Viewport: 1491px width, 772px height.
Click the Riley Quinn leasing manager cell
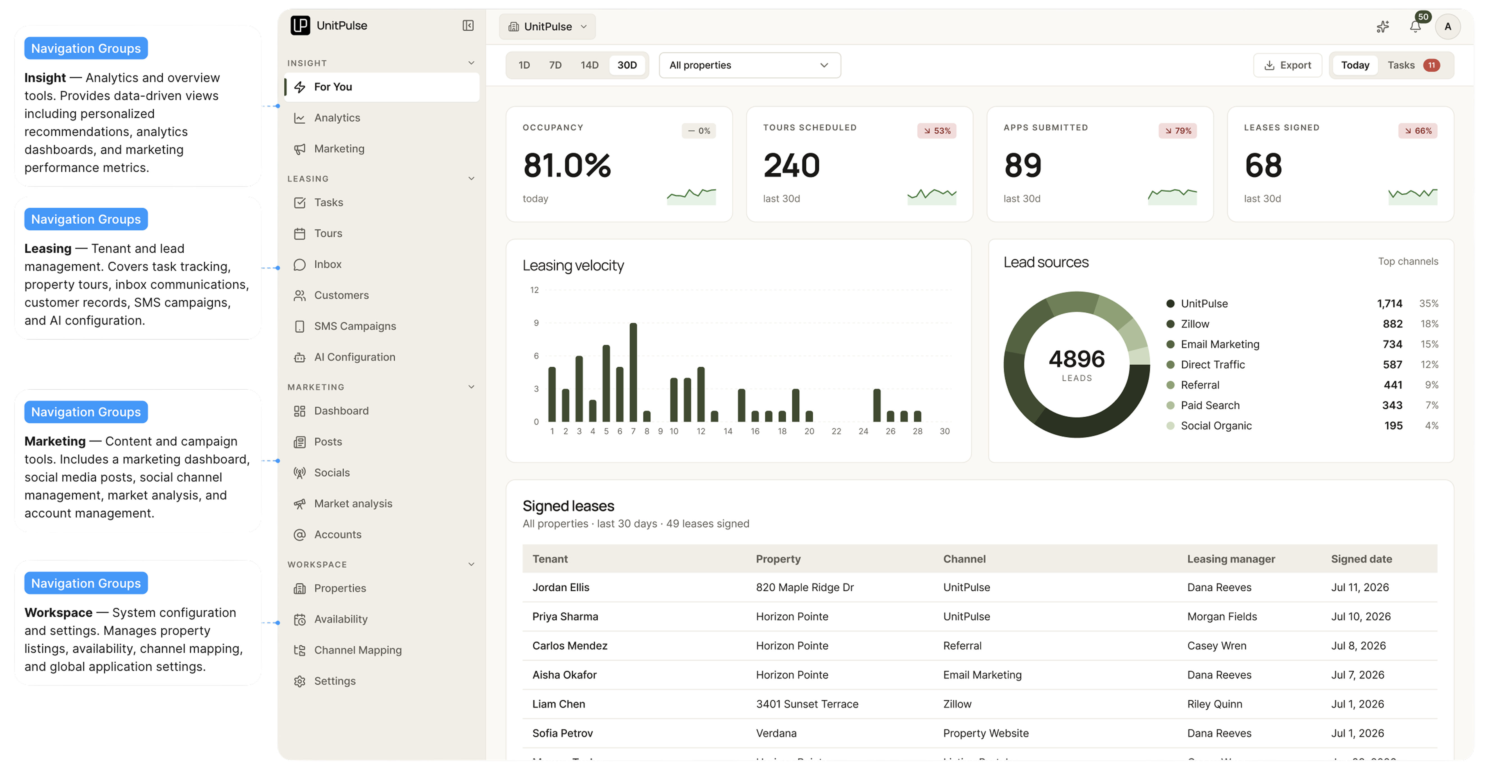click(1214, 704)
